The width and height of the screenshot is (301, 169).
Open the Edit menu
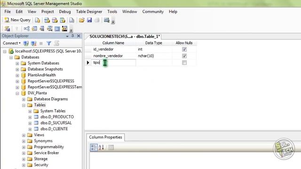click(x=19, y=12)
